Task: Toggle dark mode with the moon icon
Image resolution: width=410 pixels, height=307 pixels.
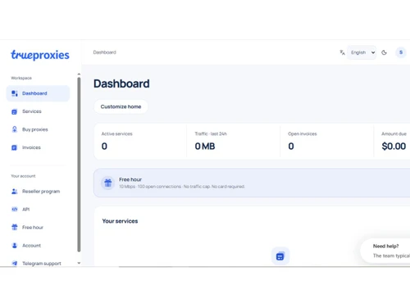Action: click(384, 52)
